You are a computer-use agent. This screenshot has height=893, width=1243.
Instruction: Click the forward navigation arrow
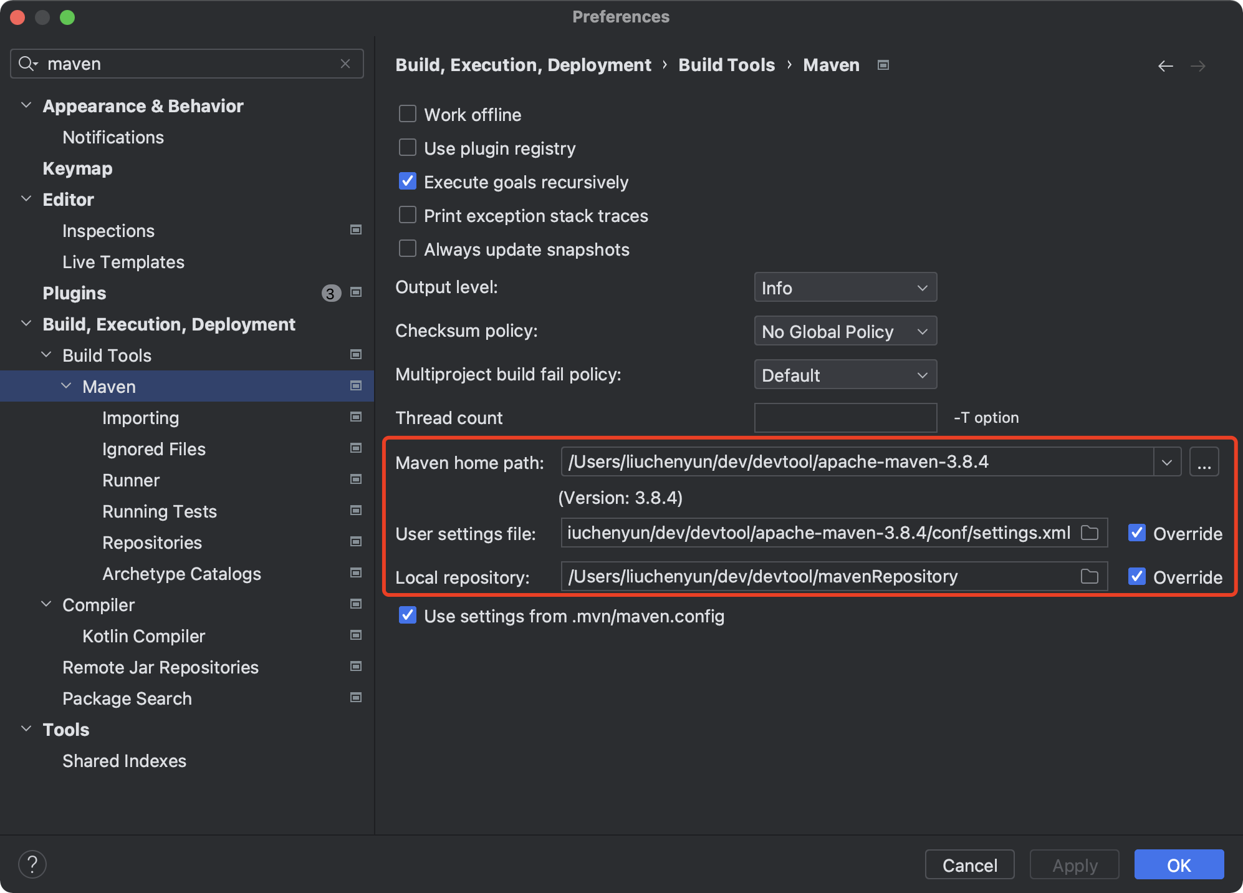(x=1197, y=65)
